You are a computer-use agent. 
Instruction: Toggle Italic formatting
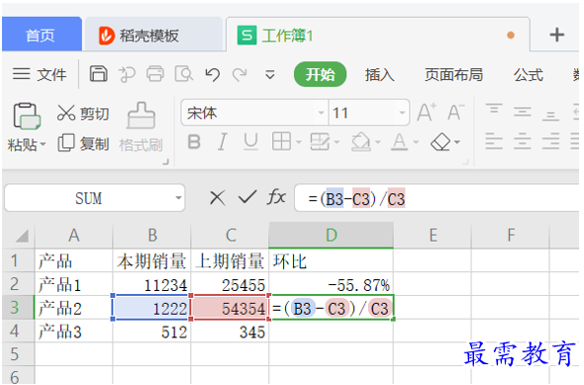tap(223, 142)
